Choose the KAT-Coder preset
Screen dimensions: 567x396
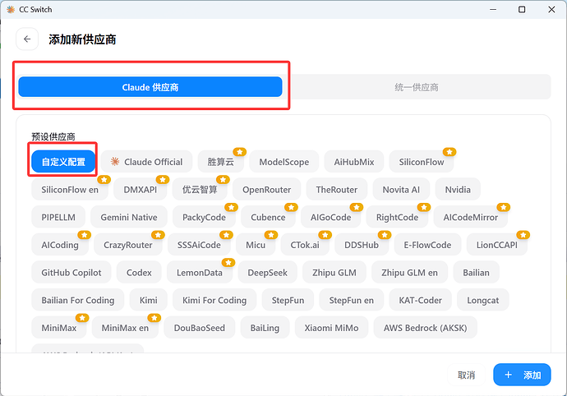click(420, 300)
